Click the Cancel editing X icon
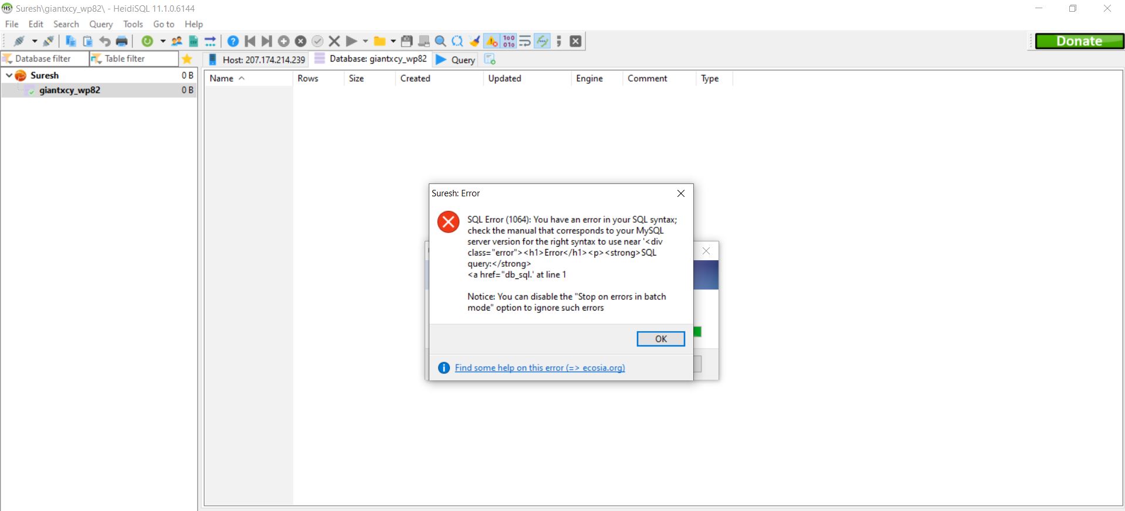The height and width of the screenshot is (511, 1125). tap(334, 41)
